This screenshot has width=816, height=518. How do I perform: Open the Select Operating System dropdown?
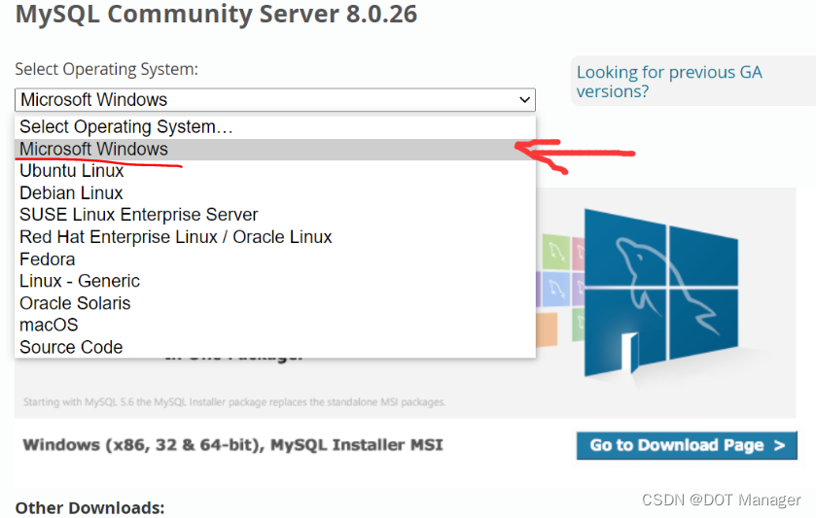coord(275,99)
